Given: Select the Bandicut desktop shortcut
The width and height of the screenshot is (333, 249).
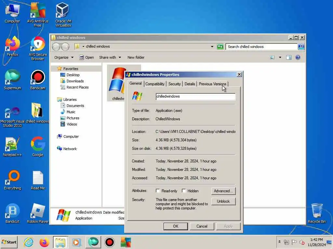Looking at the screenshot, I should coord(12,213).
